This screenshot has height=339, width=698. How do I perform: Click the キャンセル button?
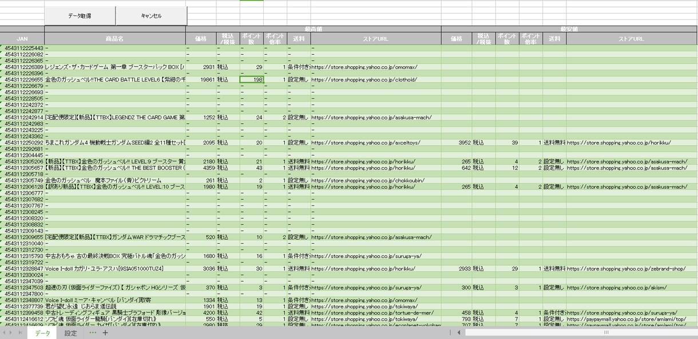pos(152,16)
